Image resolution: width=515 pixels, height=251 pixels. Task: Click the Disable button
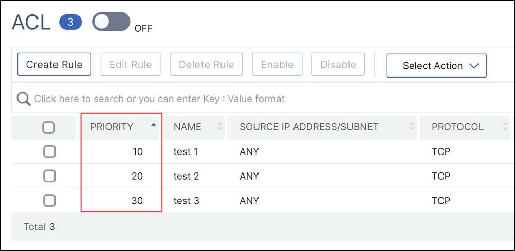(338, 64)
